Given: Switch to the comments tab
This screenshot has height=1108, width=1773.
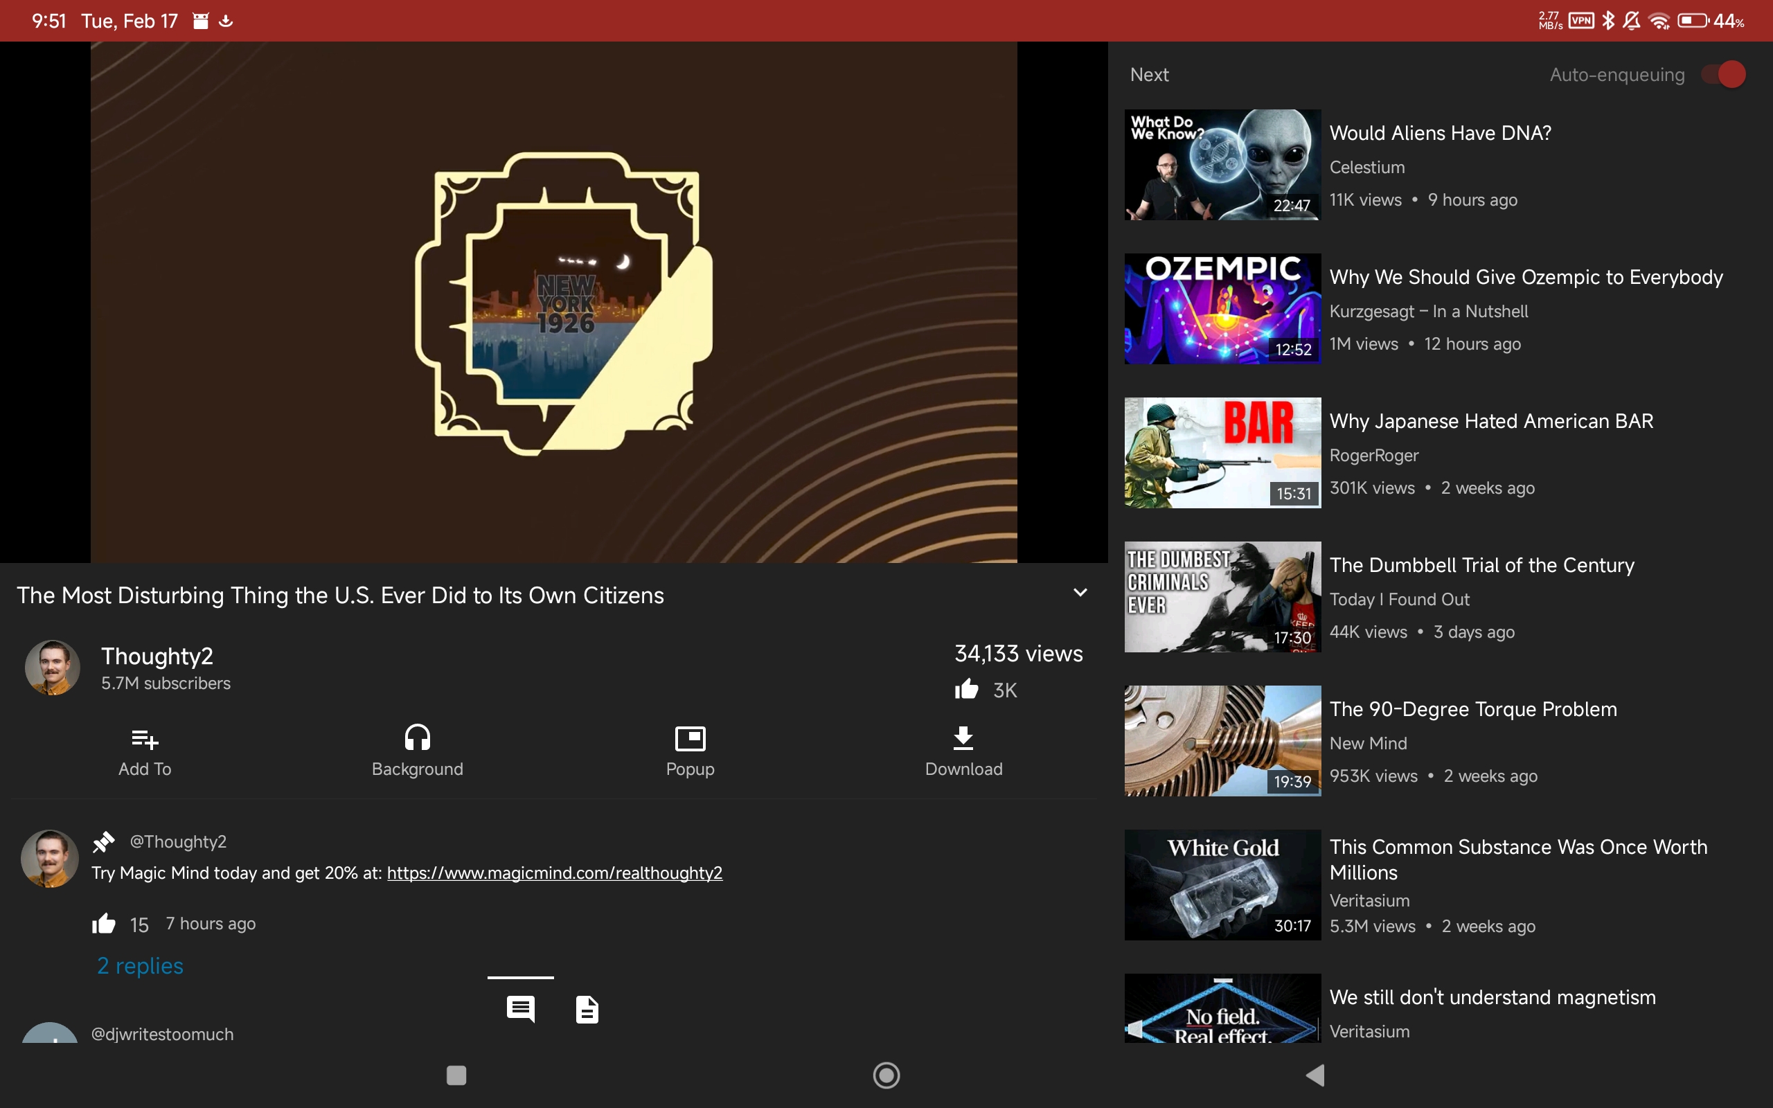Looking at the screenshot, I should click(520, 1009).
